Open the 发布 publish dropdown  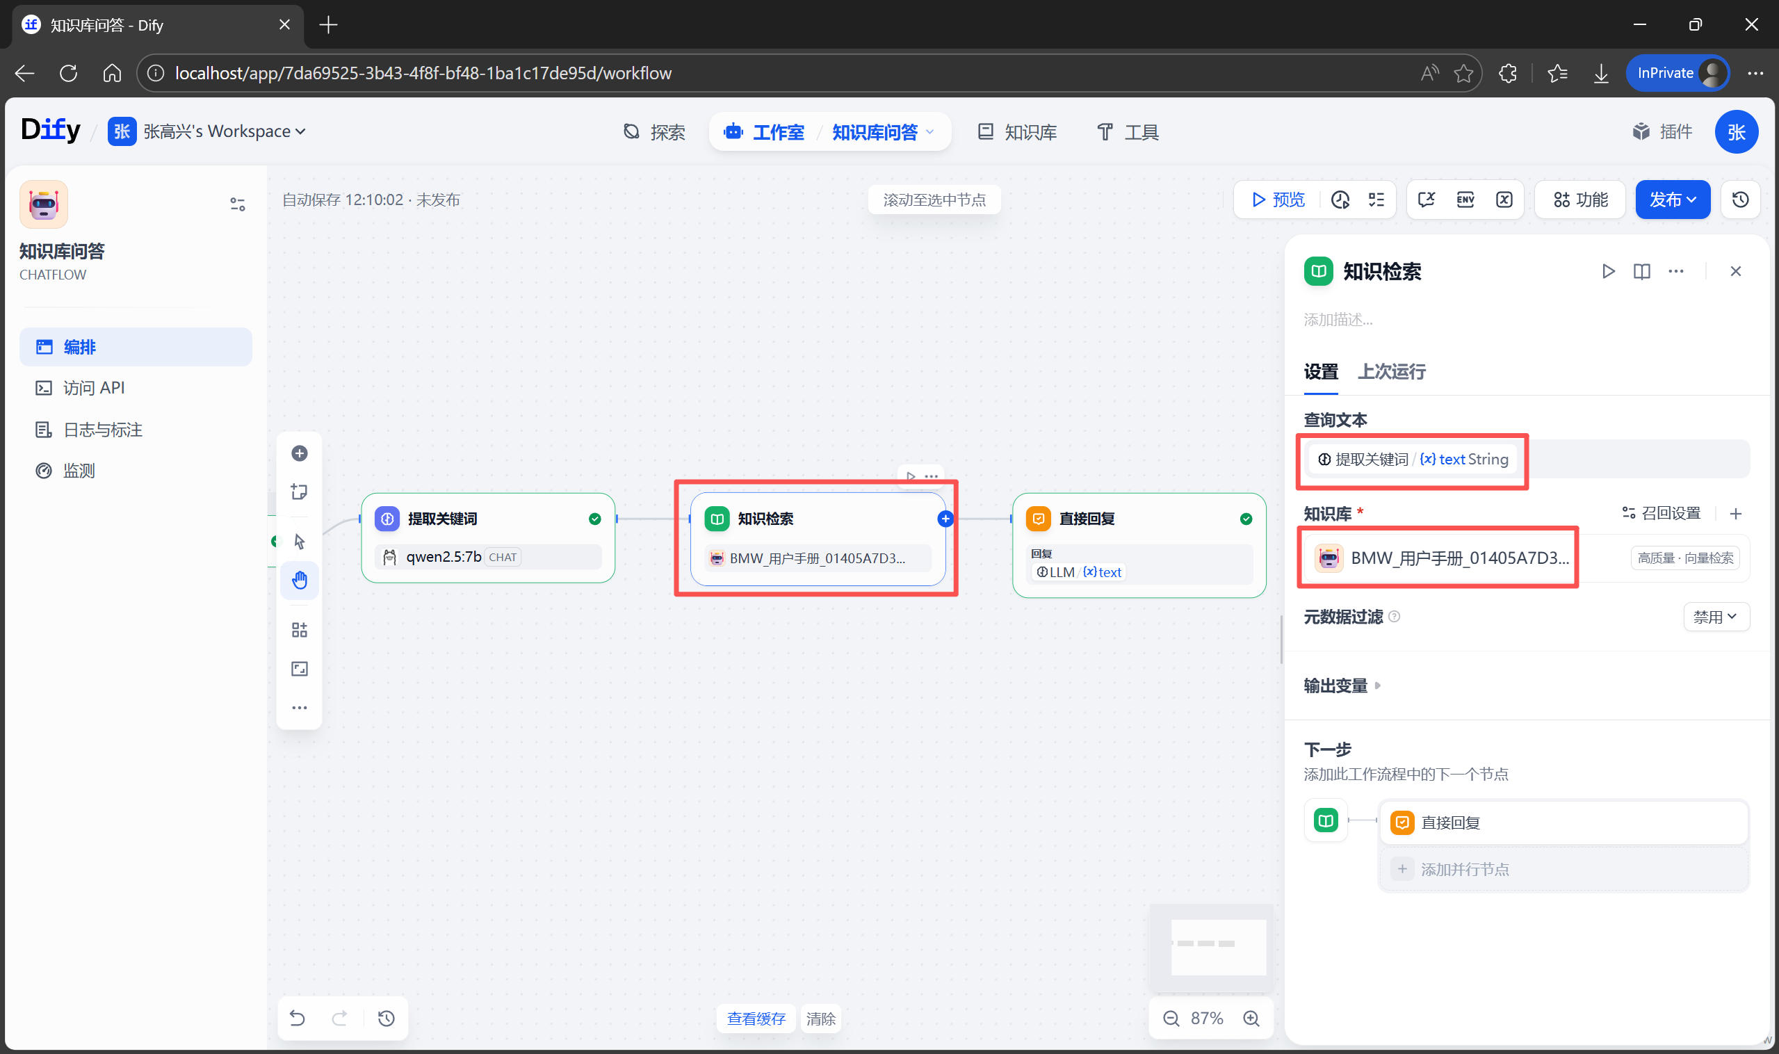[1672, 200]
